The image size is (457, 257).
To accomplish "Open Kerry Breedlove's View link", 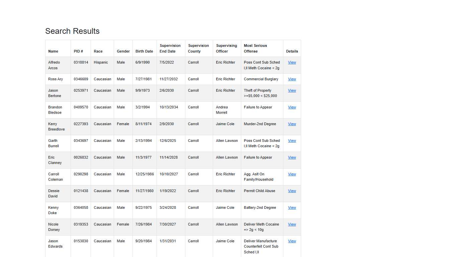I will [x=292, y=124].
